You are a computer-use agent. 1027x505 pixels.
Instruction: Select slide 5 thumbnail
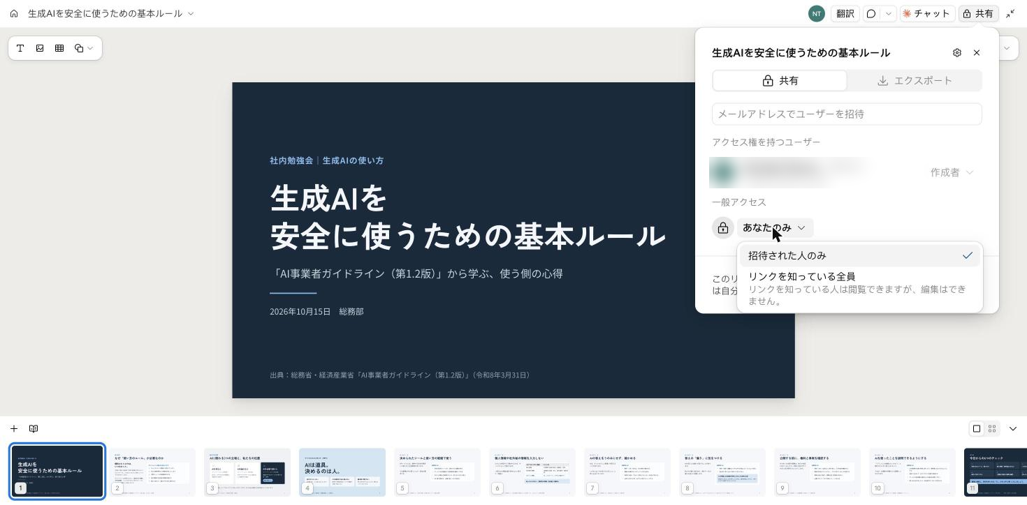click(437, 472)
